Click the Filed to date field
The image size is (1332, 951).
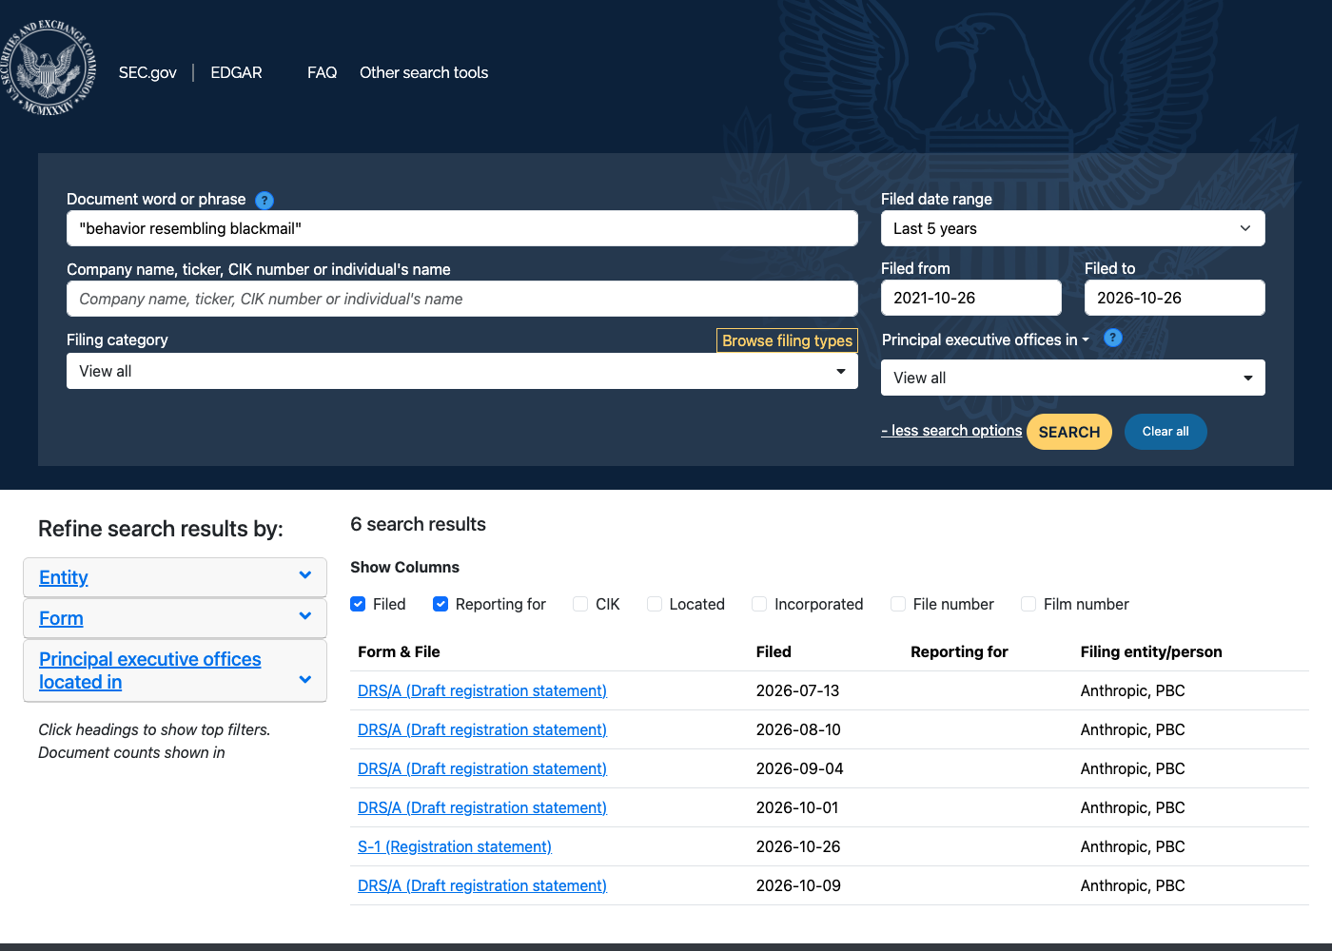1175,298
